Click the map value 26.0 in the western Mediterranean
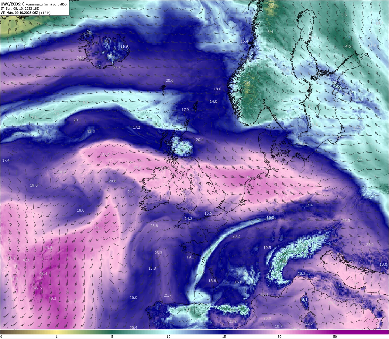This screenshot has height=339, width=389. point(267,318)
